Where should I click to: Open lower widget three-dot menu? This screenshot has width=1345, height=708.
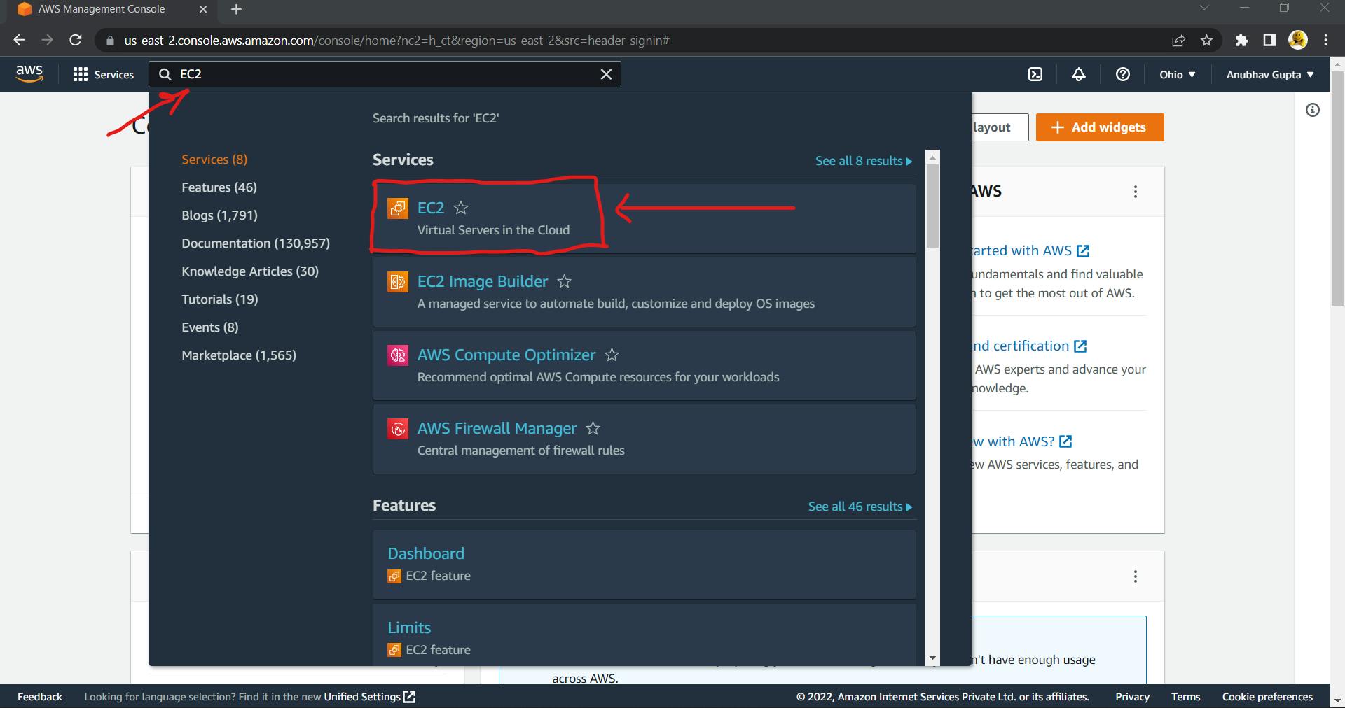tap(1136, 576)
